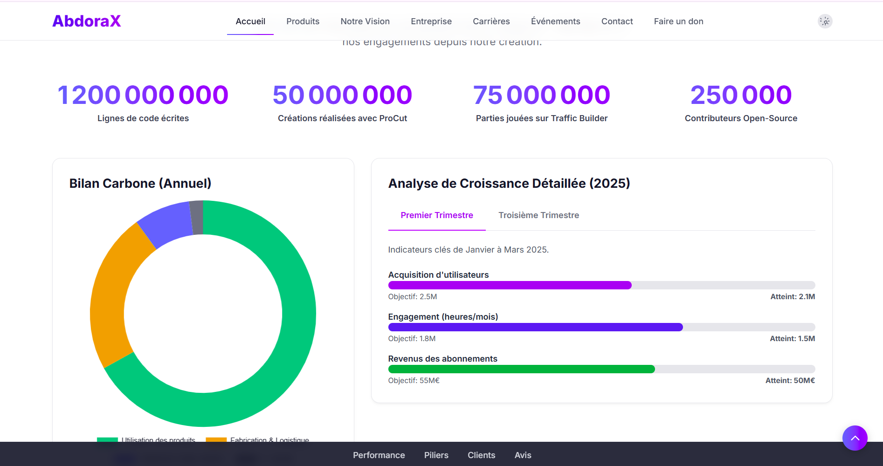Click the AbdoraX logo

click(x=87, y=21)
